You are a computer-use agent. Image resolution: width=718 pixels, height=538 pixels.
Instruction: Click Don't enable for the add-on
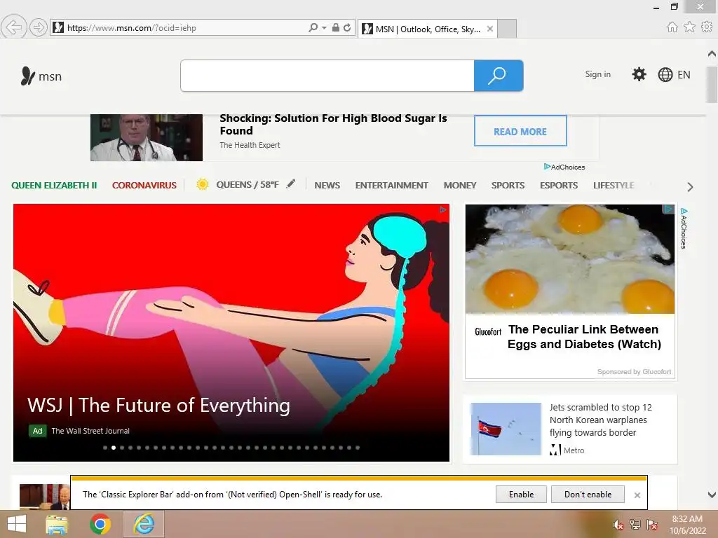[588, 495]
